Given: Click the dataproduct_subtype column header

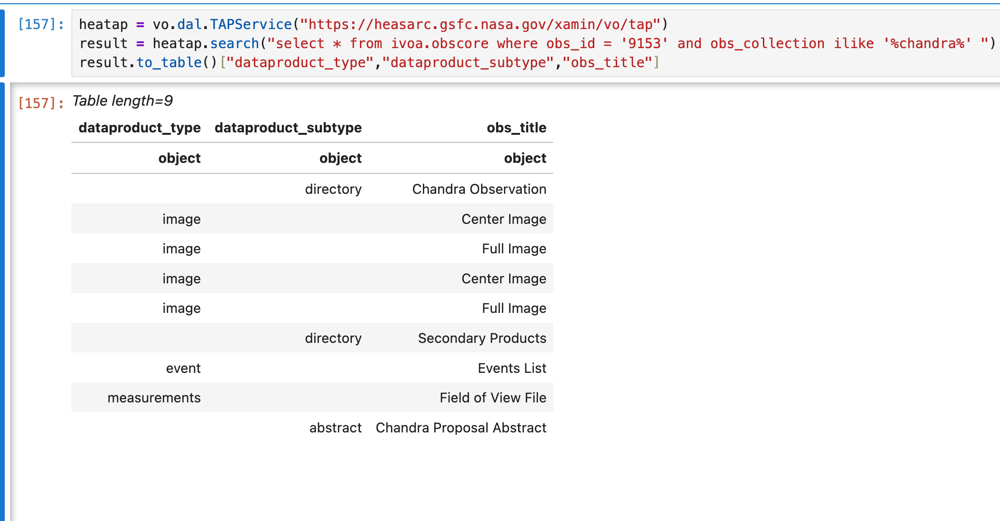Looking at the screenshot, I should [288, 128].
